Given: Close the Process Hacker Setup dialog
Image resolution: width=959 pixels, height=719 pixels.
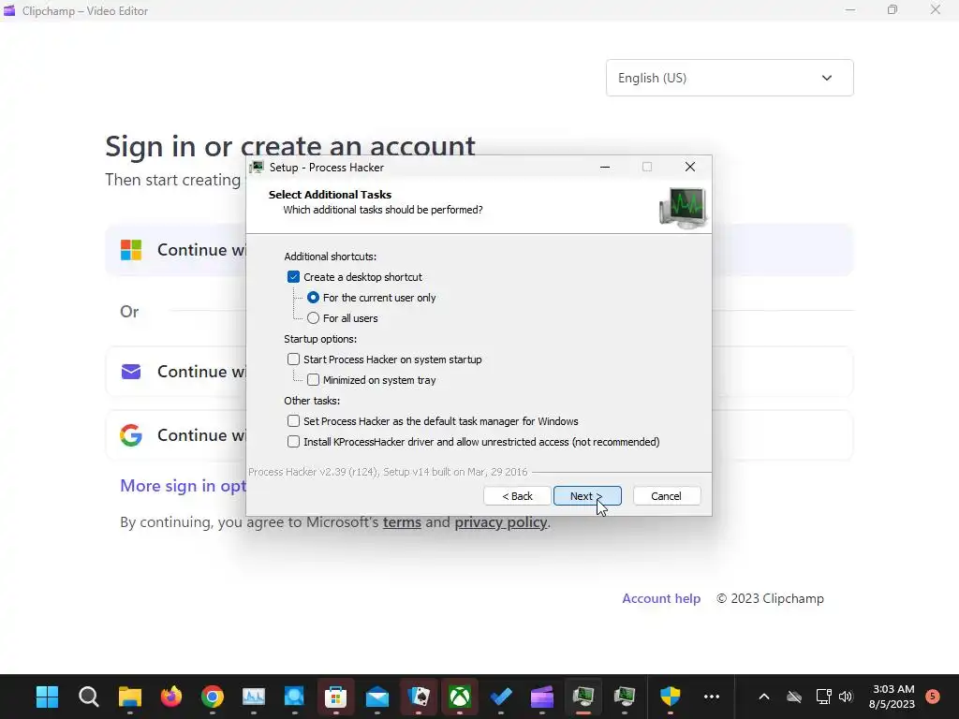Looking at the screenshot, I should pos(690,167).
